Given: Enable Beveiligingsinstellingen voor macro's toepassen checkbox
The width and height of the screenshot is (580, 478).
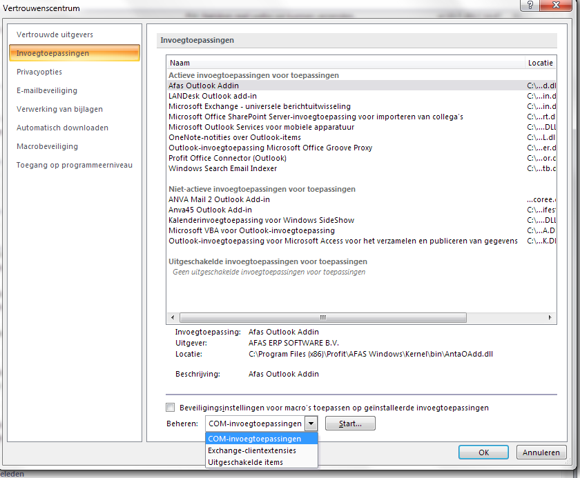Looking at the screenshot, I should [x=170, y=407].
